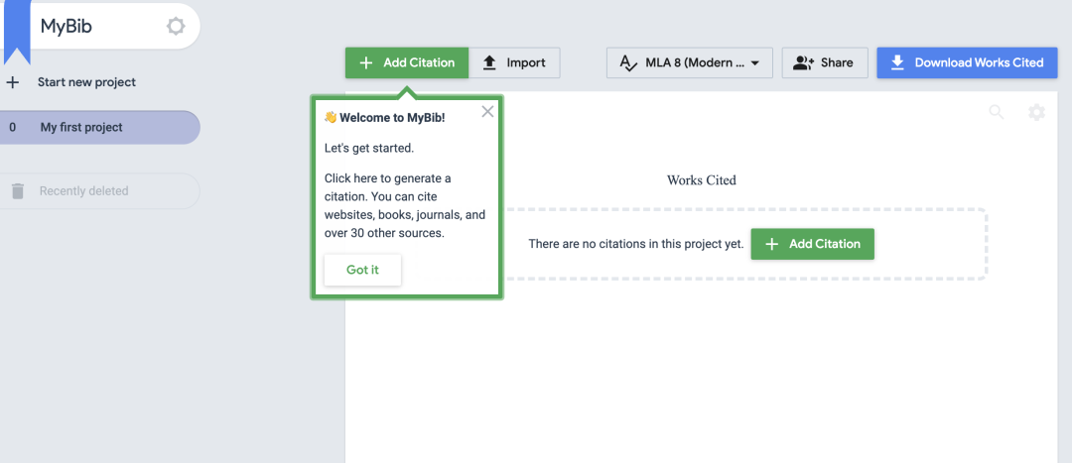
Task: Click Download Works Cited button
Action: coord(968,62)
